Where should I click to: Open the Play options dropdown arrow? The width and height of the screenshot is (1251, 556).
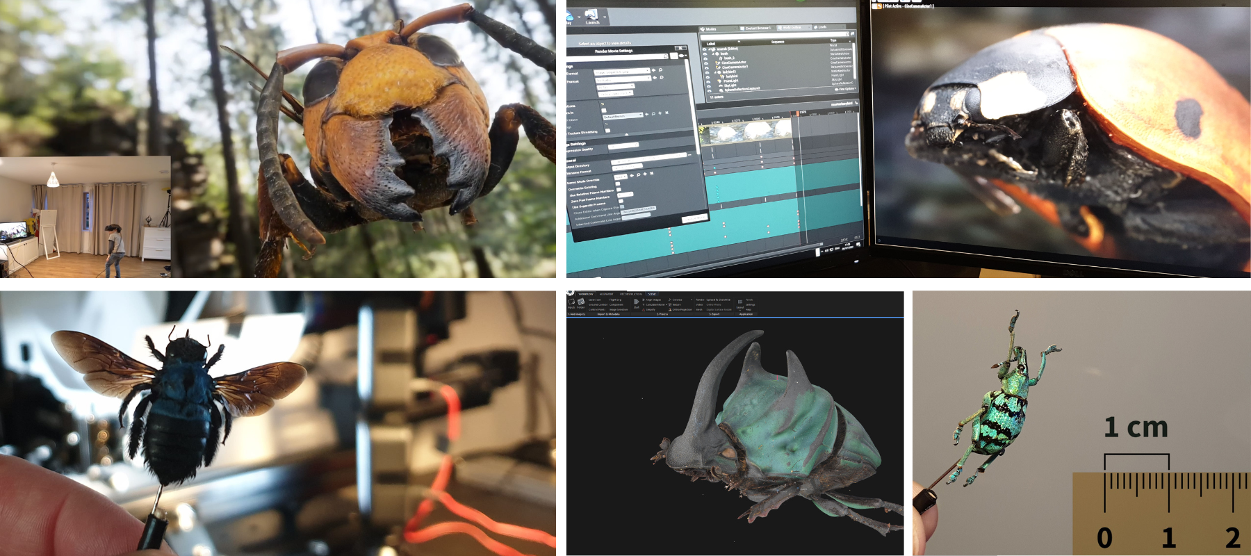pyautogui.click(x=579, y=17)
